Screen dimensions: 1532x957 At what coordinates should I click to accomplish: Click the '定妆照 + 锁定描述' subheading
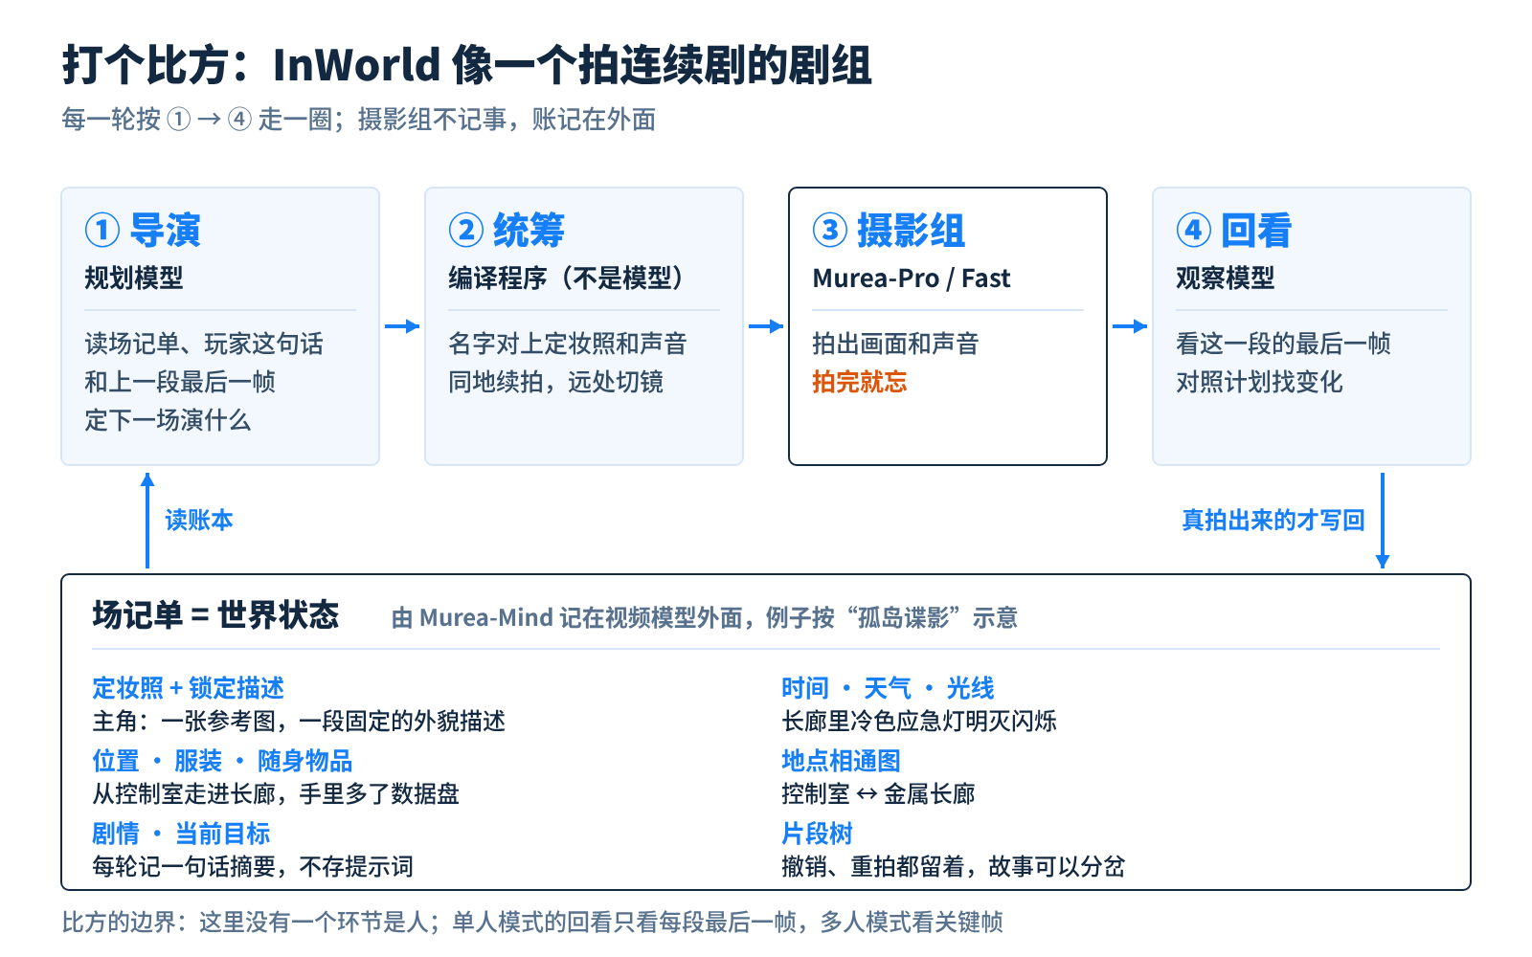coord(188,688)
